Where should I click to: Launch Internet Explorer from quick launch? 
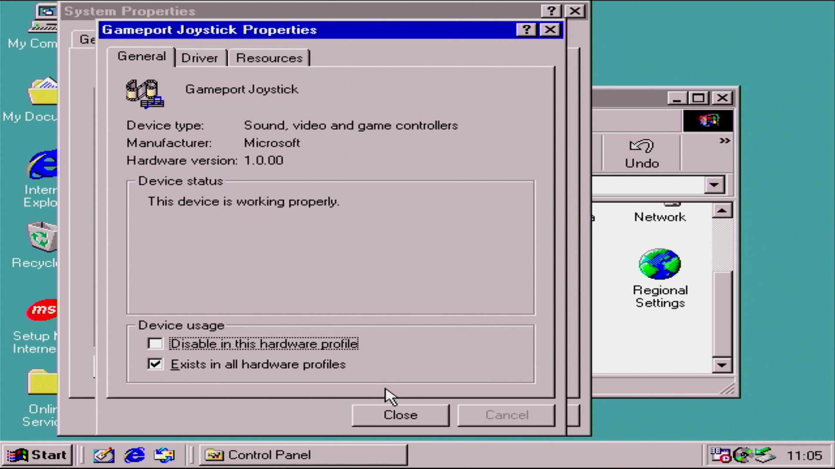point(134,455)
